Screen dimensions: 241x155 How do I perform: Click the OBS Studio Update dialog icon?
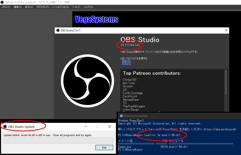click(x=5, y=127)
